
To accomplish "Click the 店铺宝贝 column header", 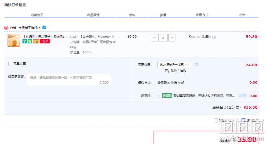I will (37, 15).
